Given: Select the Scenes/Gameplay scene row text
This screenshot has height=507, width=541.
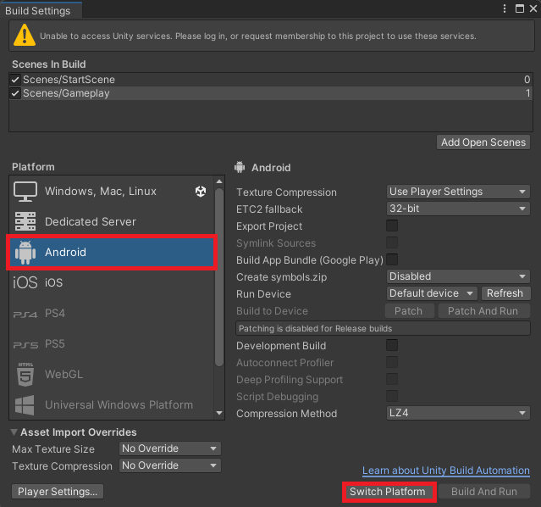Looking at the screenshot, I should click(x=66, y=93).
